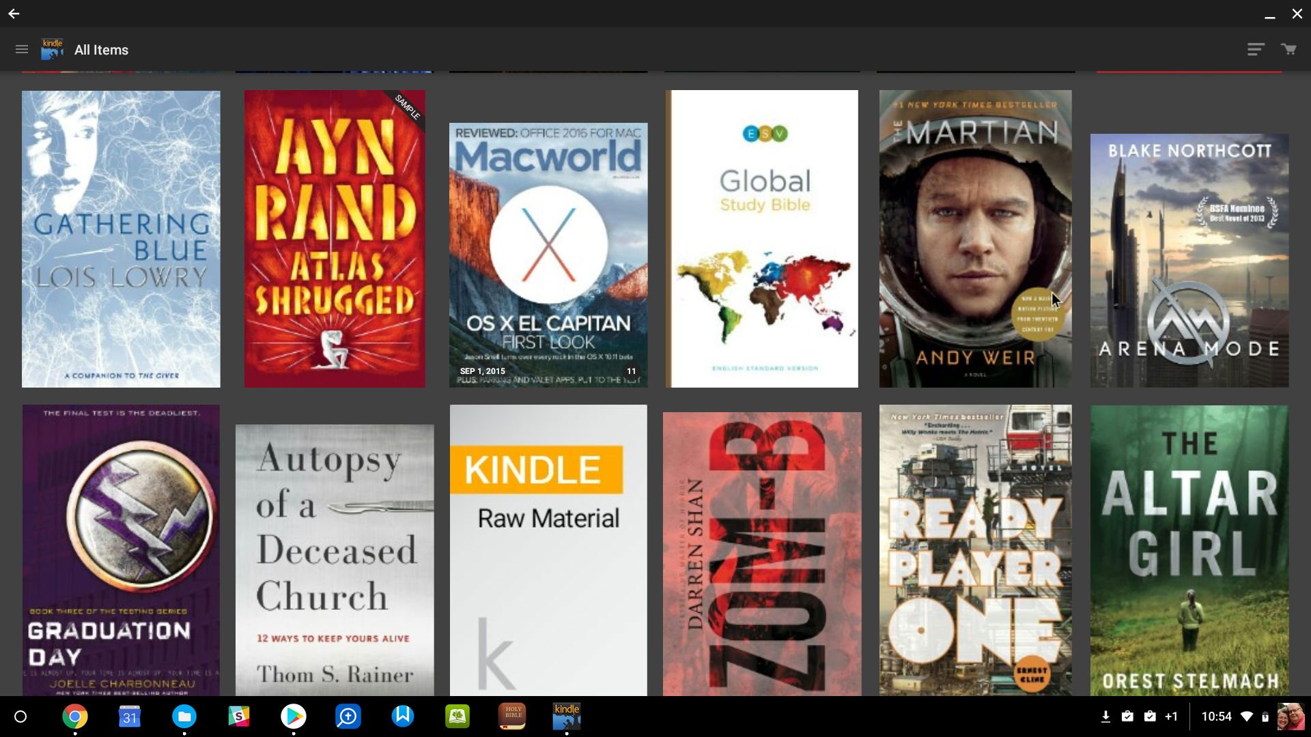The height and width of the screenshot is (737, 1311).
Task: Click the Kindle app logo icon
Action: (x=53, y=49)
